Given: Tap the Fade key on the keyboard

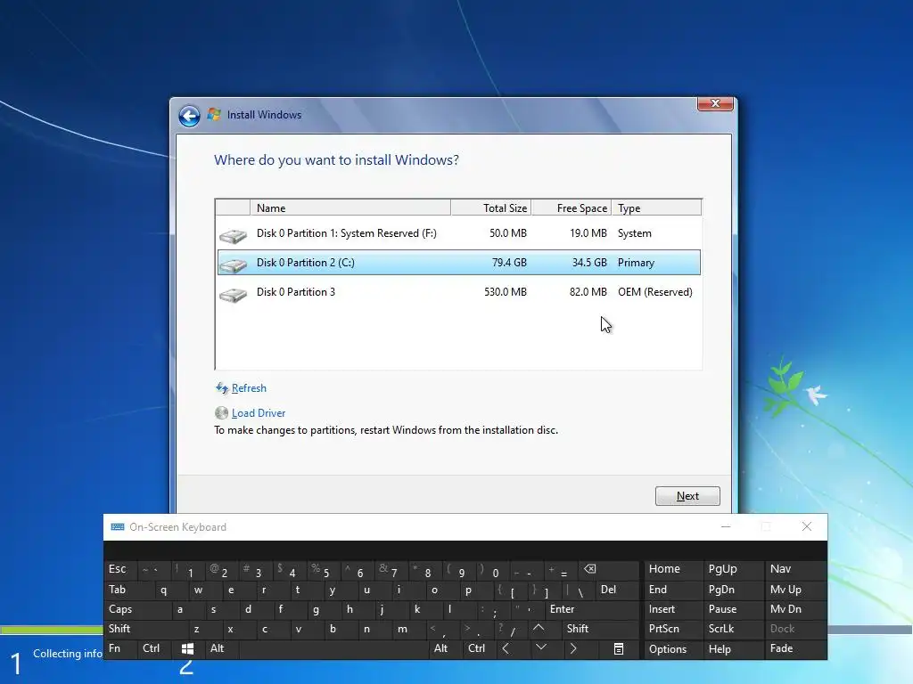Looking at the screenshot, I should pyautogui.click(x=795, y=649).
